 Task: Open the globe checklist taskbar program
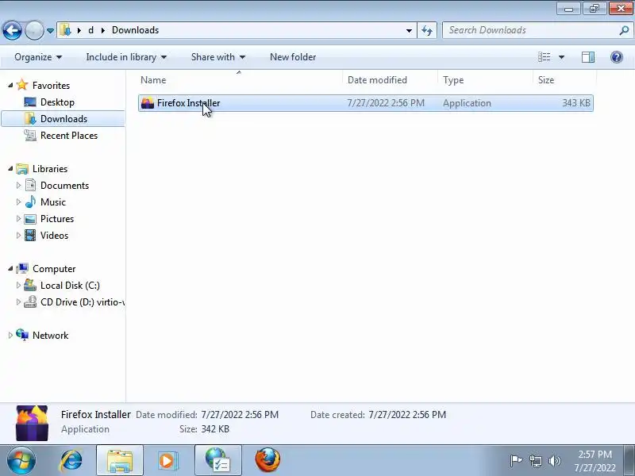pos(217,460)
